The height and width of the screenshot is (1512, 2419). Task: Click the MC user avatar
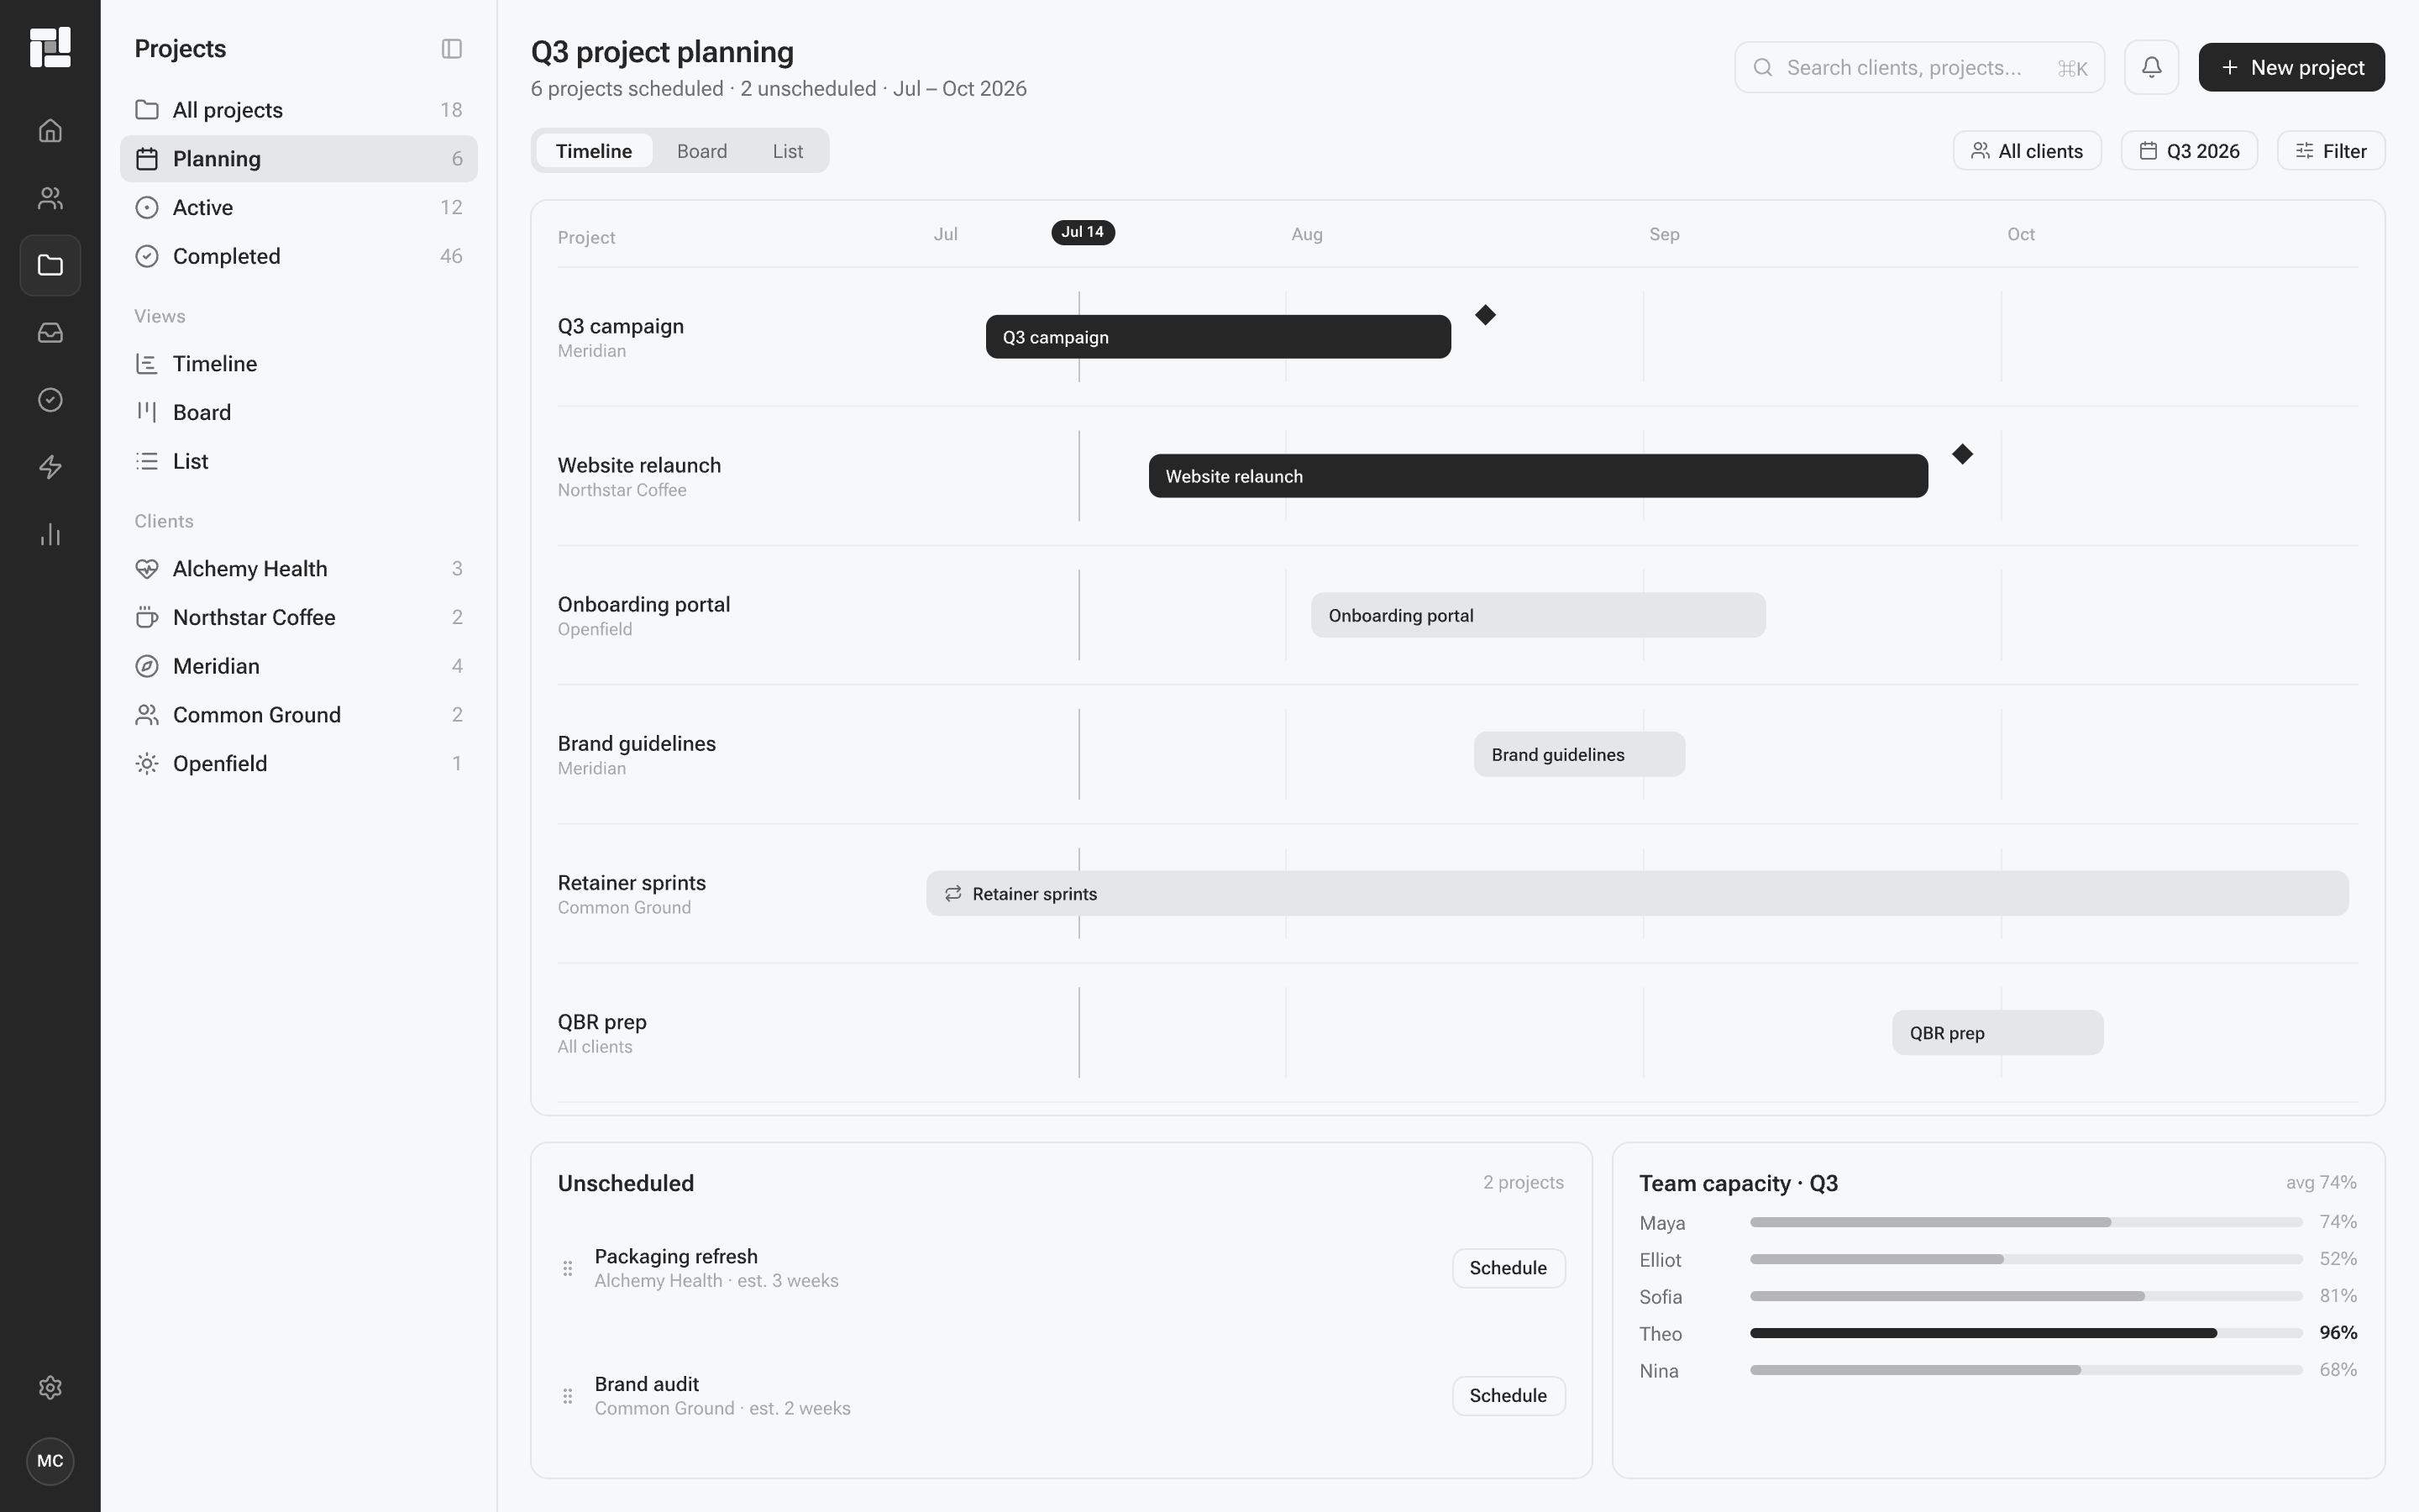point(50,1461)
